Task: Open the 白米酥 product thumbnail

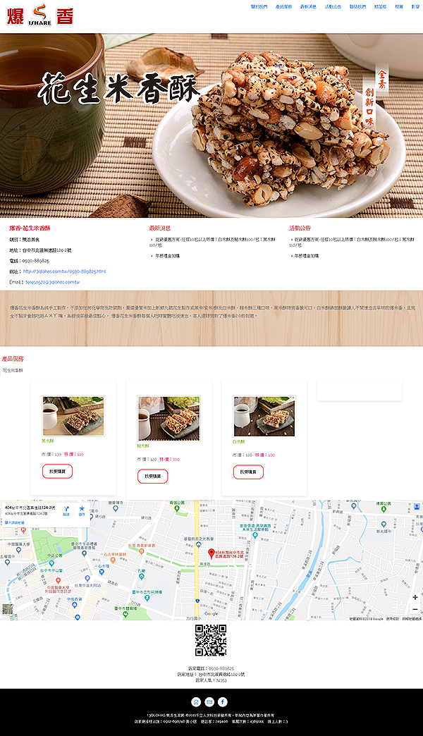Action: point(264,417)
